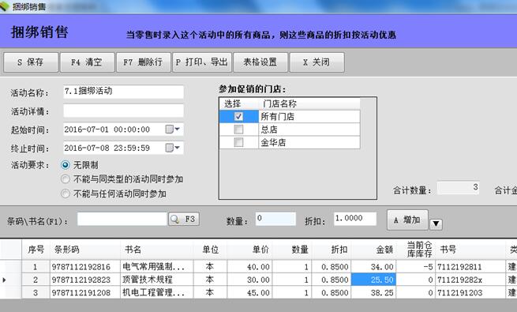Select the 无限制 radio option
Image resolution: width=517 pixels, height=312 pixels.
pos(66,165)
